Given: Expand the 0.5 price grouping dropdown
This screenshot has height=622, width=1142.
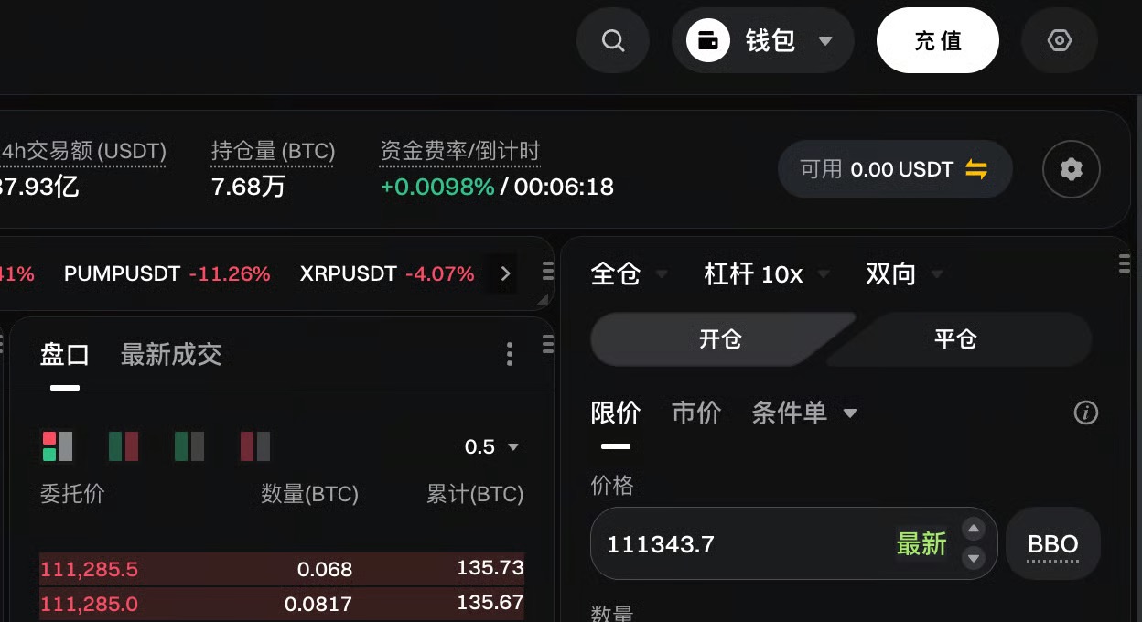Looking at the screenshot, I should click(x=492, y=446).
